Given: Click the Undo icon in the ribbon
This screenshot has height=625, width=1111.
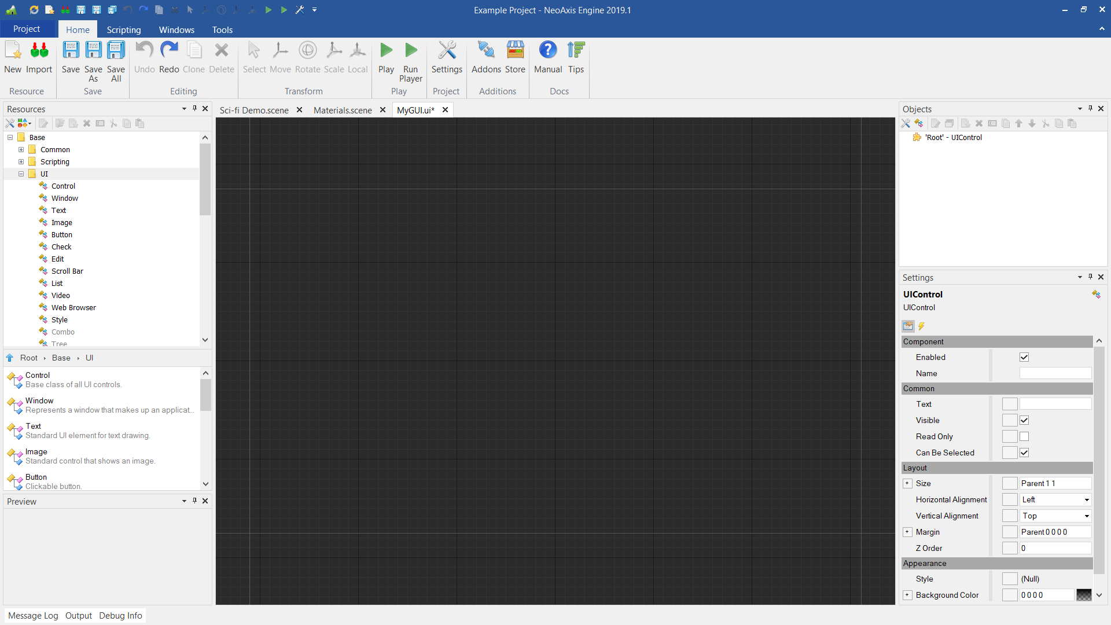Looking at the screenshot, I should tap(144, 50).
